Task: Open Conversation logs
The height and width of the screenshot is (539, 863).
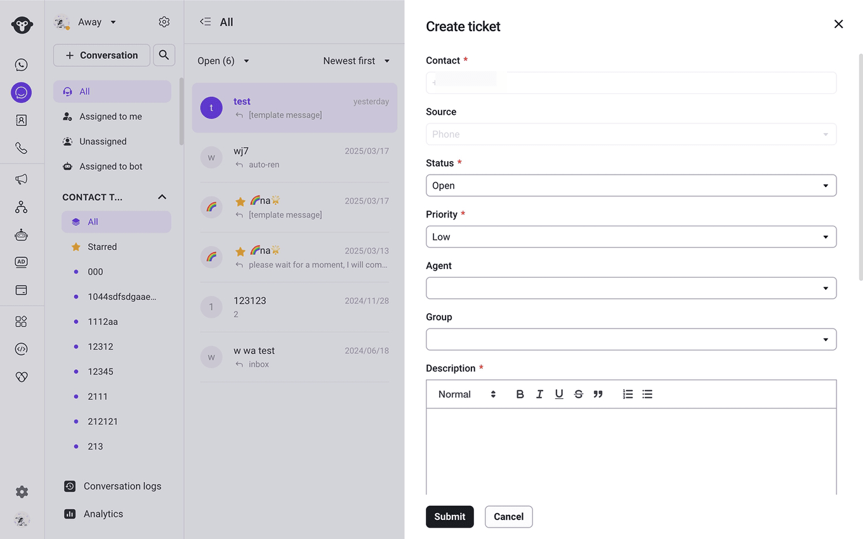Action: coord(114,486)
